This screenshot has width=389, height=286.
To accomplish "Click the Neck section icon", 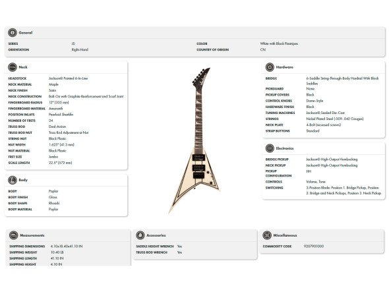I will coord(13,67).
